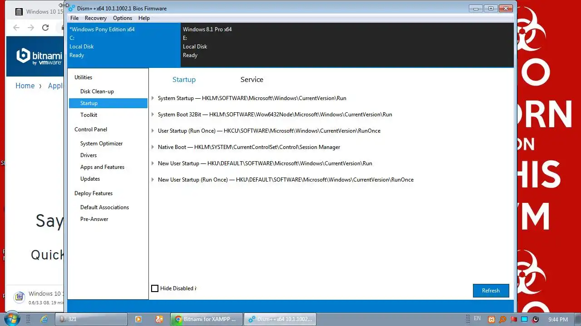Select the Windows 8.1 Pro x64 image tile
This screenshot has height=326, width=581.
(347, 45)
